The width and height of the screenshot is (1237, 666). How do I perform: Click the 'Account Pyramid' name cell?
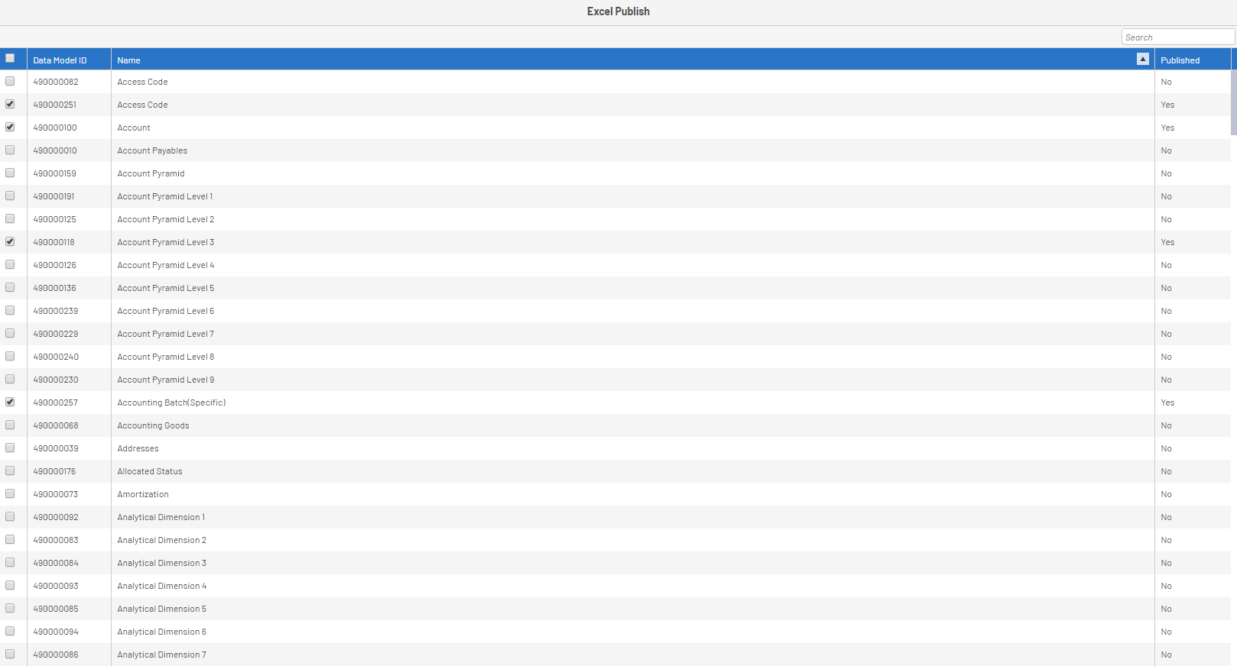[151, 173]
